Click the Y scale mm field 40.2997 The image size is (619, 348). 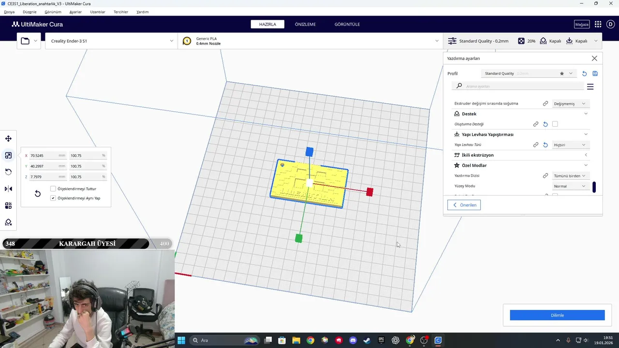[x=48, y=166]
